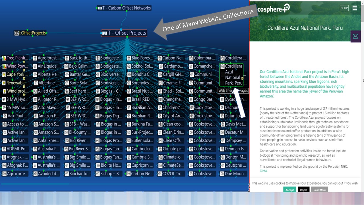Select the Deutsche ... thought
364x205 pixels.
pos(233,165)
